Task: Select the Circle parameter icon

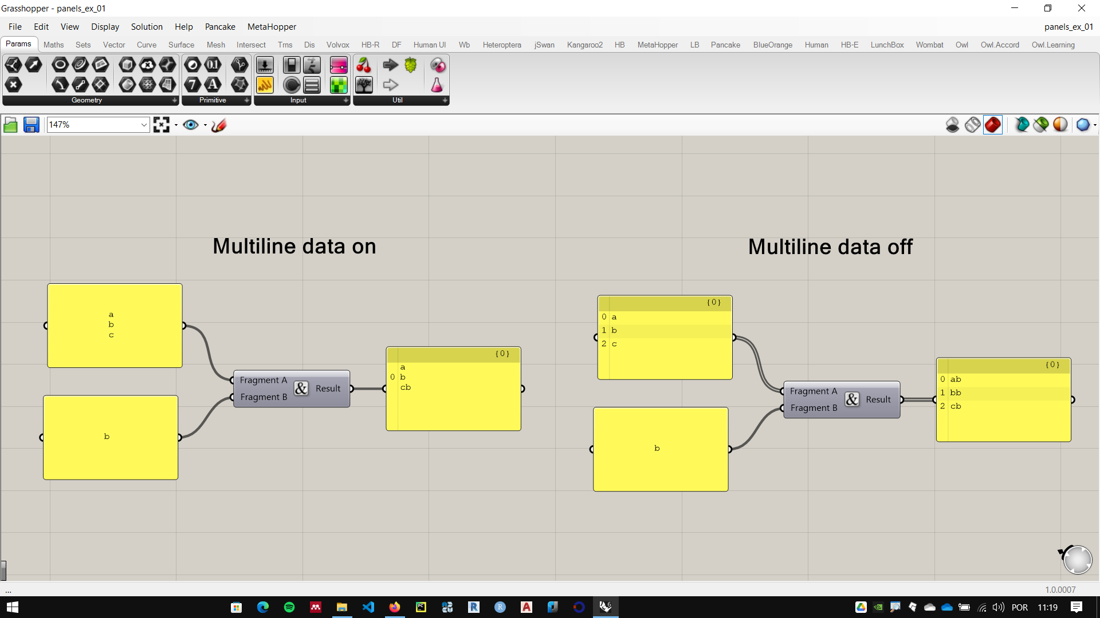Action: tap(60, 65)
